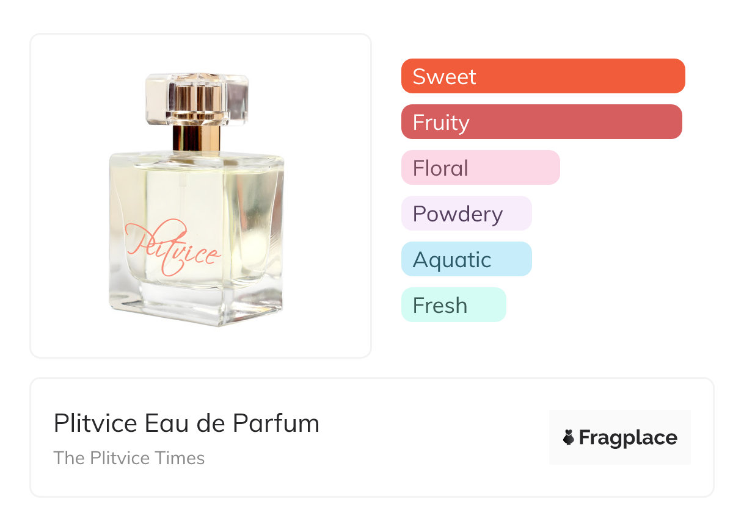Viewport: 744px width, 527px height.
Task: Click the word Powdery in the lavender tag
Action: (x=458, y=213)
